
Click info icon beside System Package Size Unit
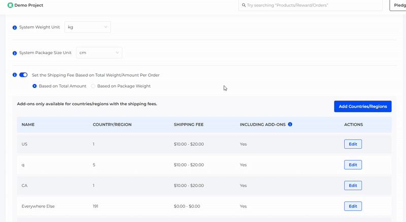pyautogui.click(x=15, y=53)
